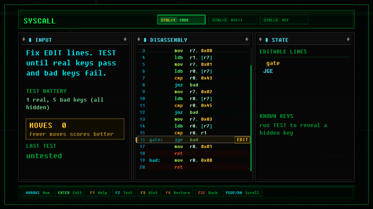Click the right diamond icon in INPUT header
Viewport: 373px width, 209px height.
[x=125, y=39]
